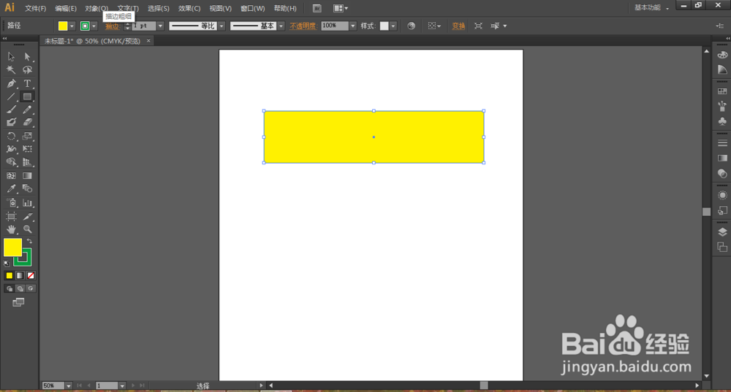Open the opacity 100% dropdown
This screenshot has width=731, height=392.
coord(353,26)
